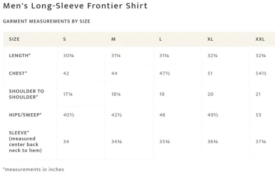The width and height of the screenshot is (275, 176).
Task: Click the Men's Long-Sleeve Frontier Shirt heading
Action: tap(75, 6)
